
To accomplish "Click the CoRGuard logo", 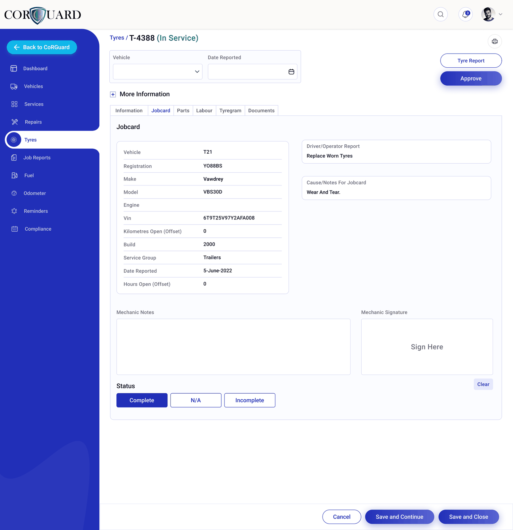I will coord(43,15).
